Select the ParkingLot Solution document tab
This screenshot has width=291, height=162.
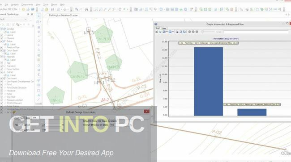(63, 15)
